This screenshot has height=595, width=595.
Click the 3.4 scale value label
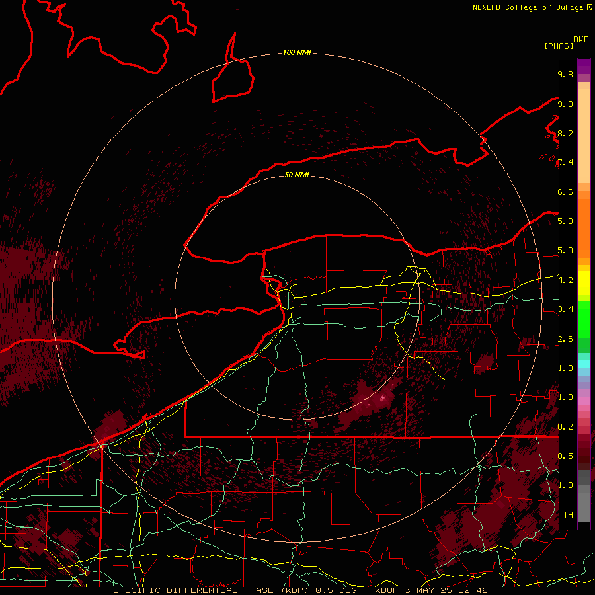click(565, 309)
